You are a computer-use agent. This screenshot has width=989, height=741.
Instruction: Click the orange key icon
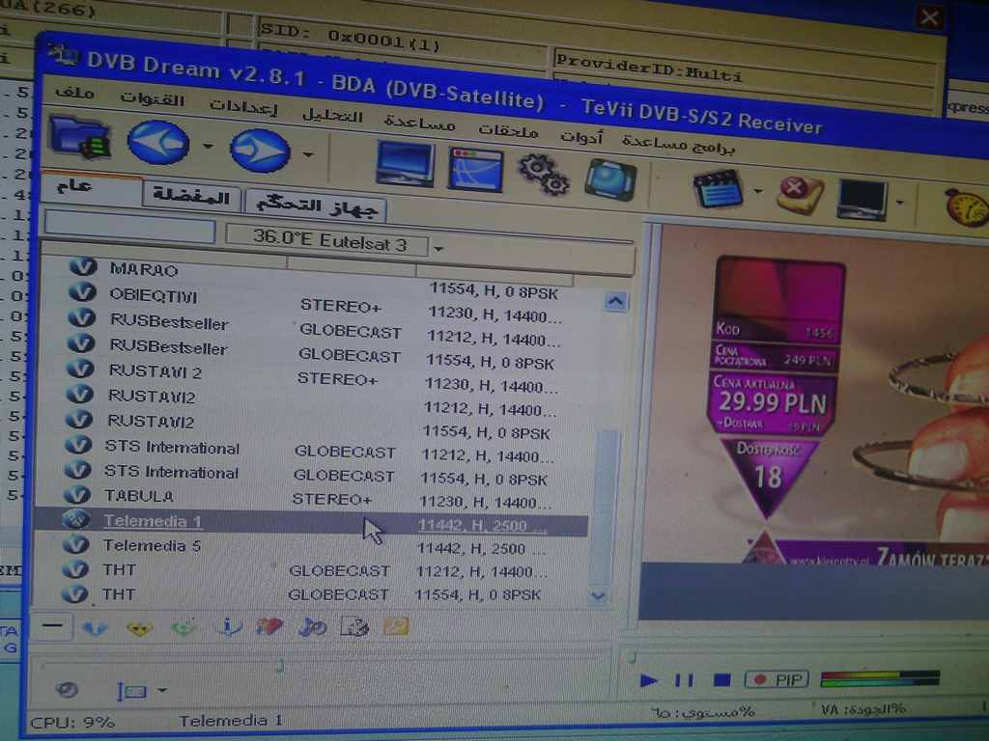point(396,625)
